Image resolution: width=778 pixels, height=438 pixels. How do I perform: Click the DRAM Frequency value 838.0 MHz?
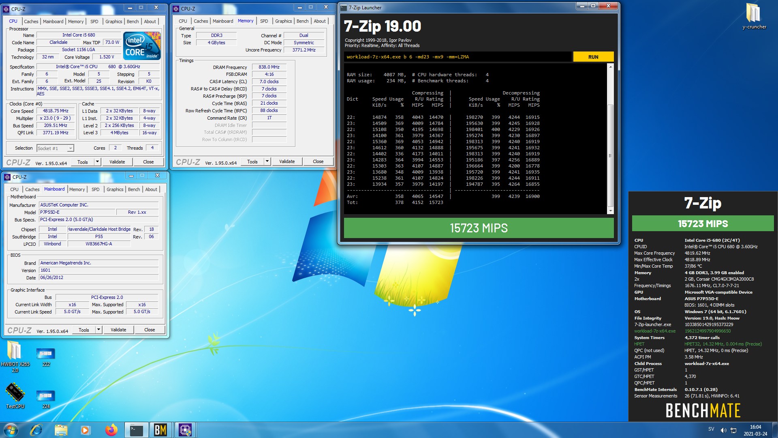(269, 67)
